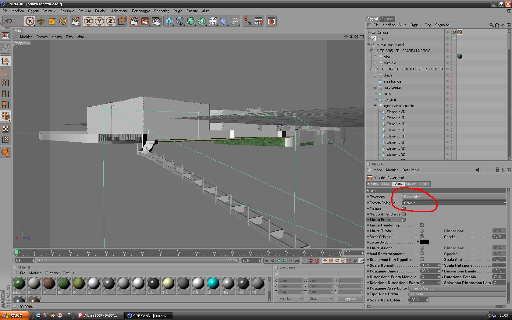Select the Rotate tool icon
This screenshot has width=512, height=320.
coord(63,21)
